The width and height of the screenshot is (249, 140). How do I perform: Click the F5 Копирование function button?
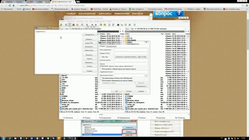click(105, 118)
